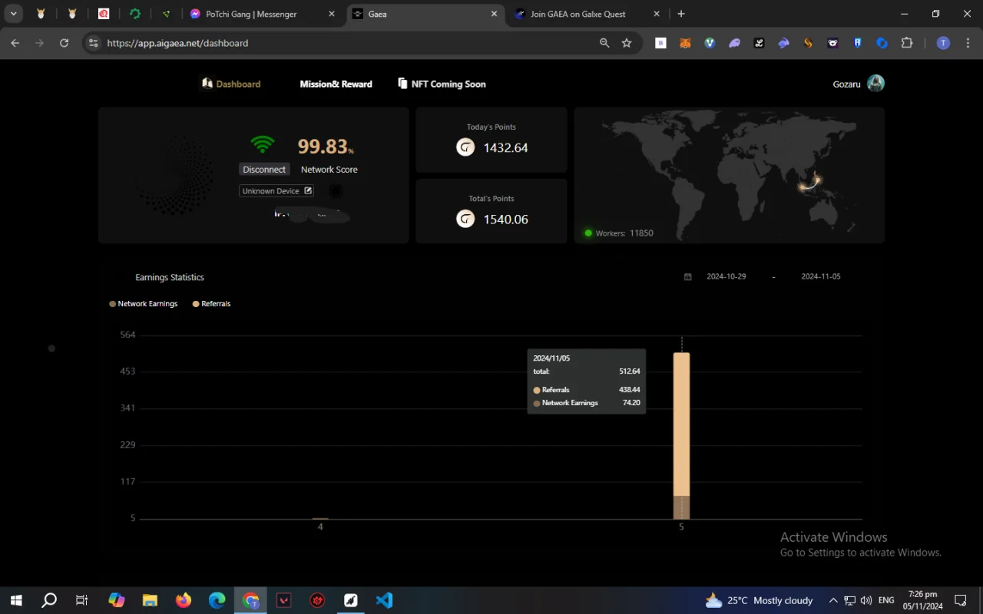Open the Dashboard nav item

point(231,84)
